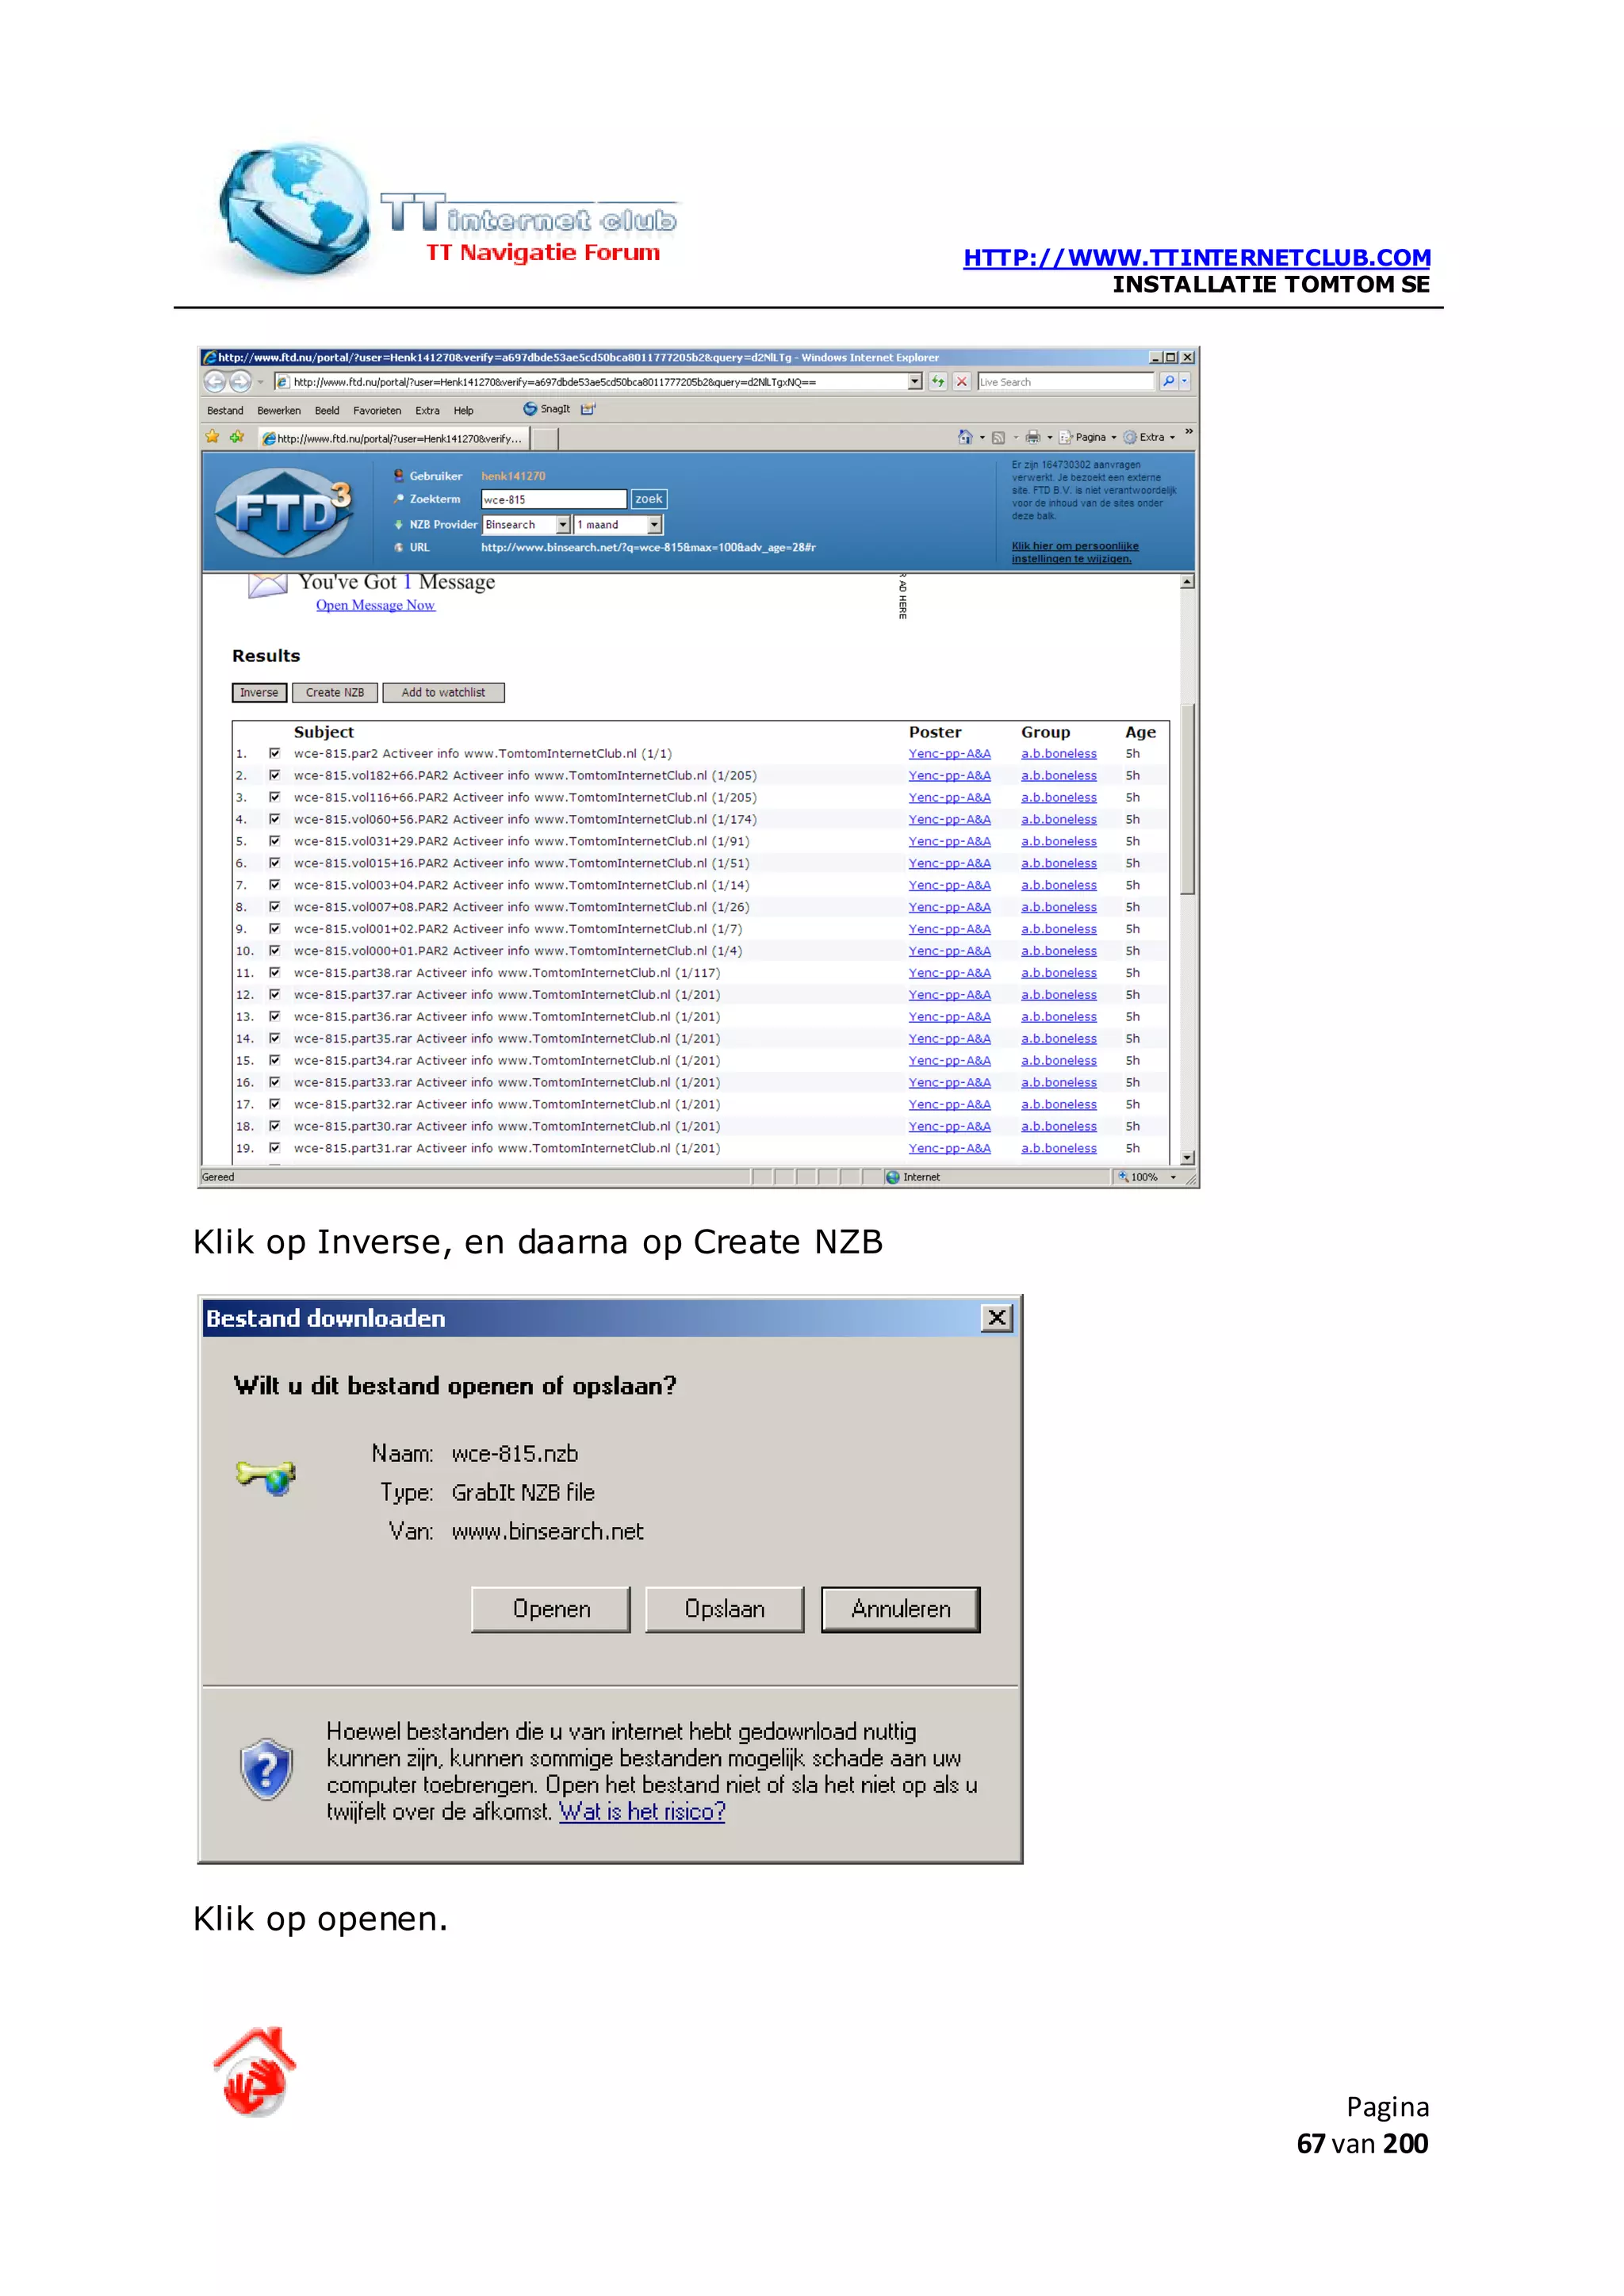The width and height of the screenshot is (1624, 2296).
Task: Click the red Stop loading icon
Action: 961,381
